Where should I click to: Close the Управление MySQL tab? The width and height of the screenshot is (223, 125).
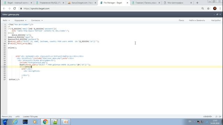coord(63,3)
